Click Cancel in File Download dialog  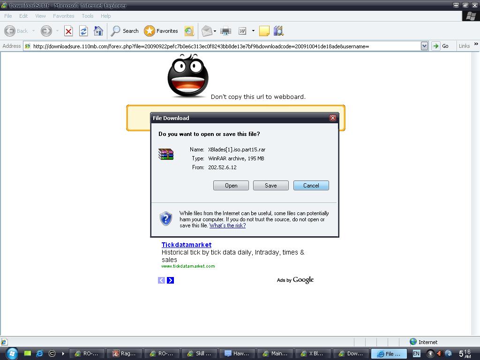(x=311, y=186)
